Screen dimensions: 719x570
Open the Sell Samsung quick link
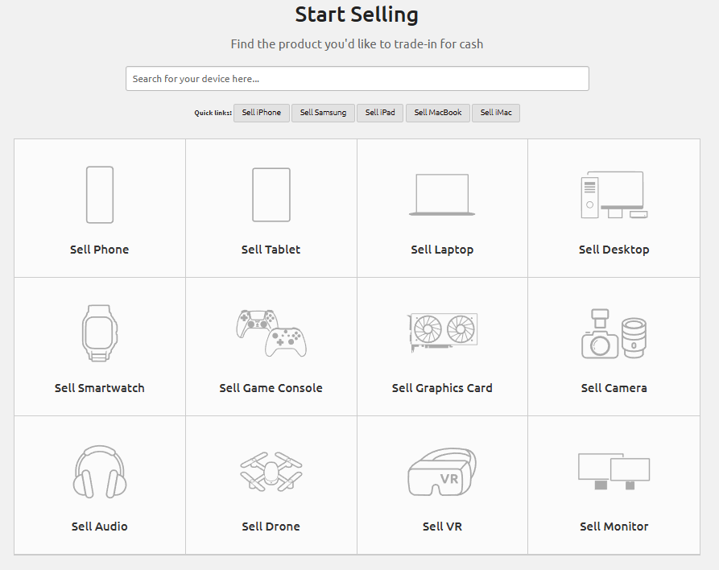click(323, 113)
